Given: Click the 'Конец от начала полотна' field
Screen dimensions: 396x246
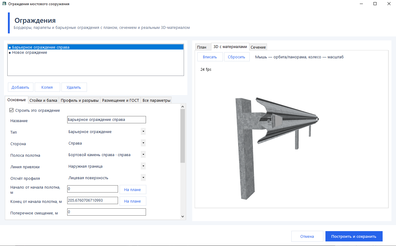Looking at the screenshot, I should (92, 200).
